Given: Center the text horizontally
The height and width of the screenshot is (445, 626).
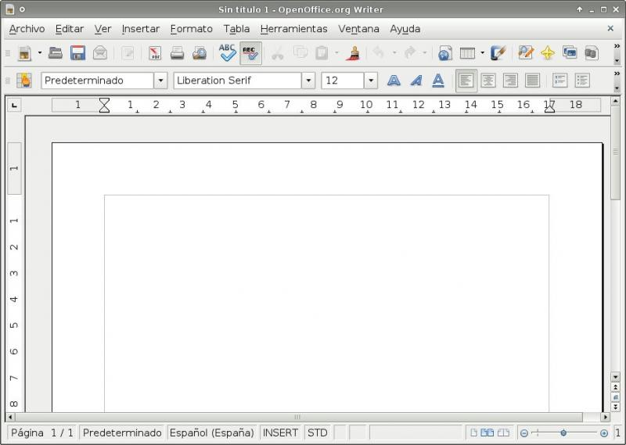Looking at the screenshot, I should click(488, 81).
